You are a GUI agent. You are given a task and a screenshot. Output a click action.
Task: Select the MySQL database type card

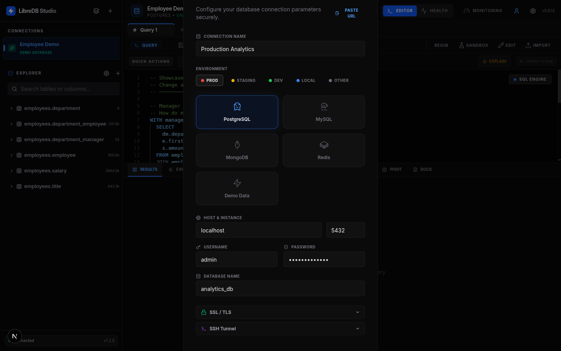pos(324,112)
